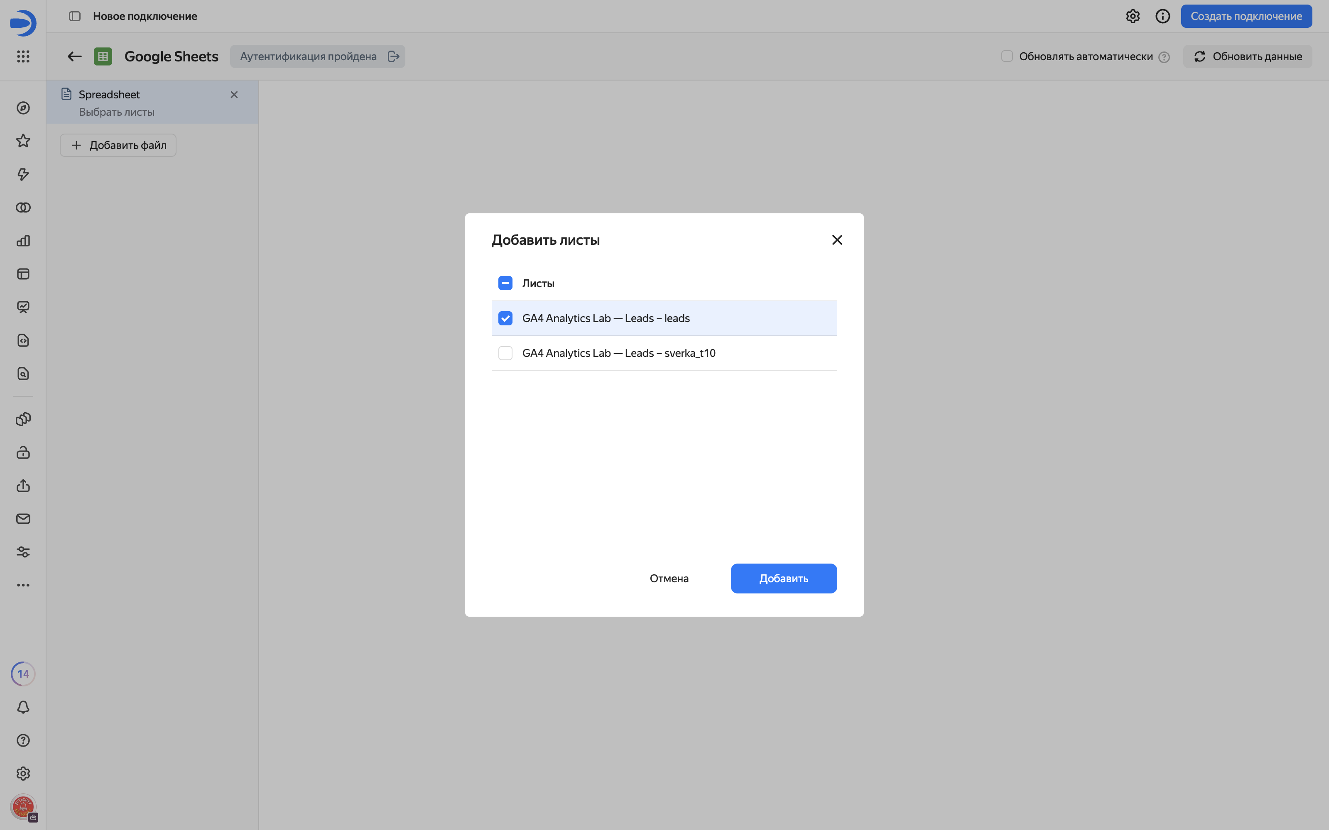Click Обновить данные button

[x=1247, y=56]
